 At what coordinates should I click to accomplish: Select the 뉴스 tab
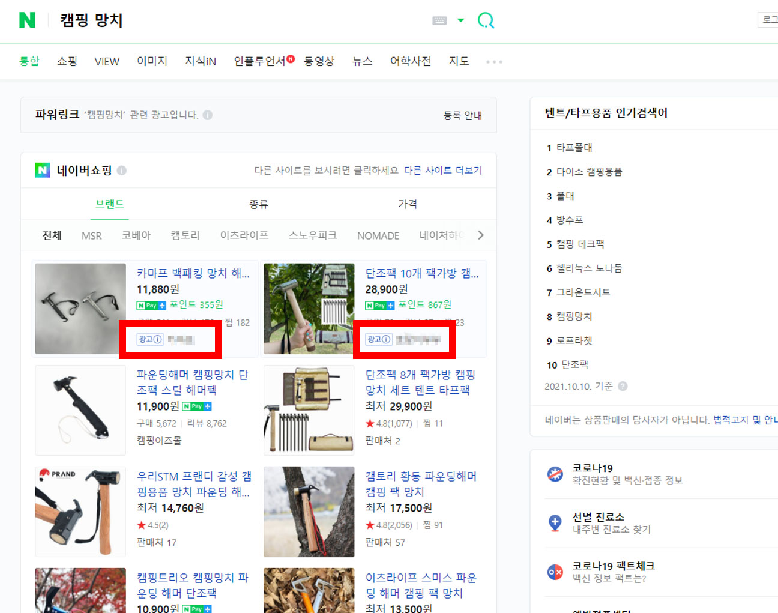click(362, 61)
